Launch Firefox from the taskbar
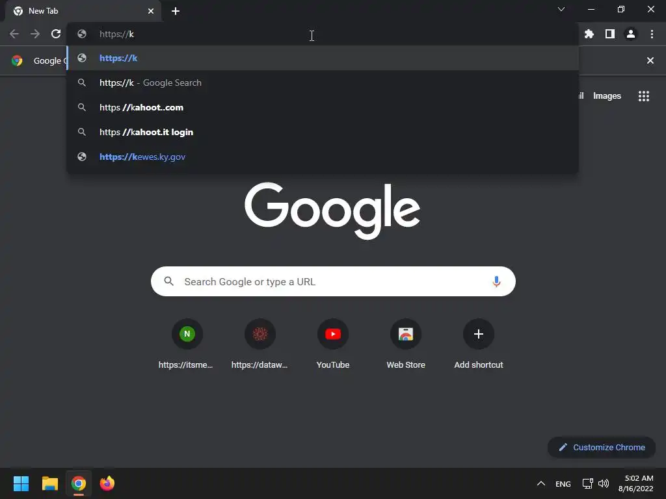Viewport: 666px width, 499px height. 107,483
